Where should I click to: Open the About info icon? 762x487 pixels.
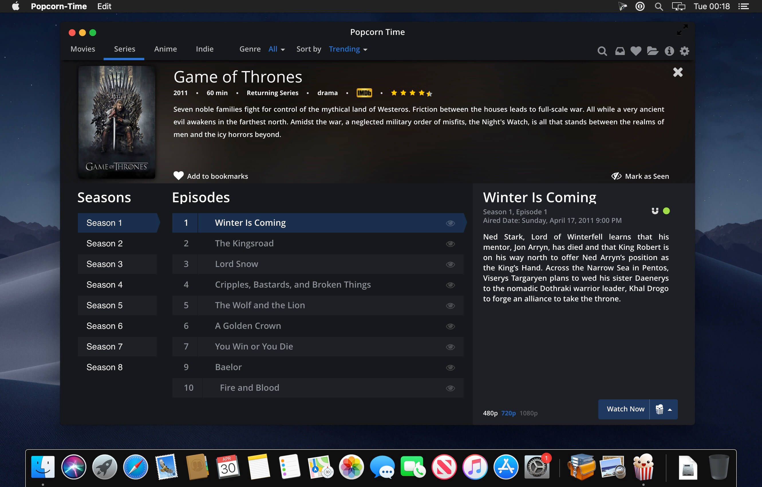pyautogui.click(x=669, y=51)
